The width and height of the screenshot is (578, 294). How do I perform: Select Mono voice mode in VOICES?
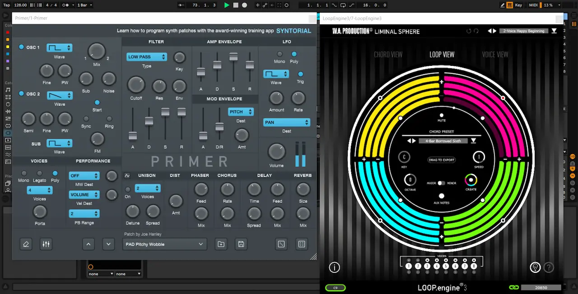(x=24, y=173)
